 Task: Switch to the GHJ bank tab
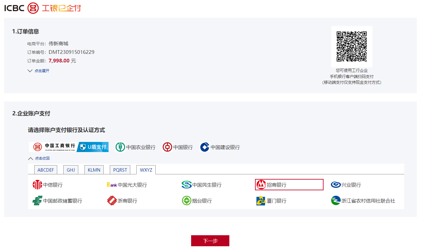click(71, 170)
